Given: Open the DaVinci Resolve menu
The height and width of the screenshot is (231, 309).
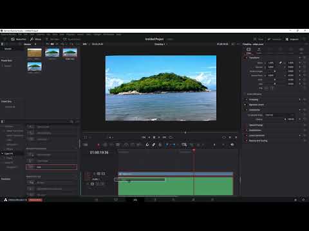Looking at the screenshot, I should (x=9, y=34).
